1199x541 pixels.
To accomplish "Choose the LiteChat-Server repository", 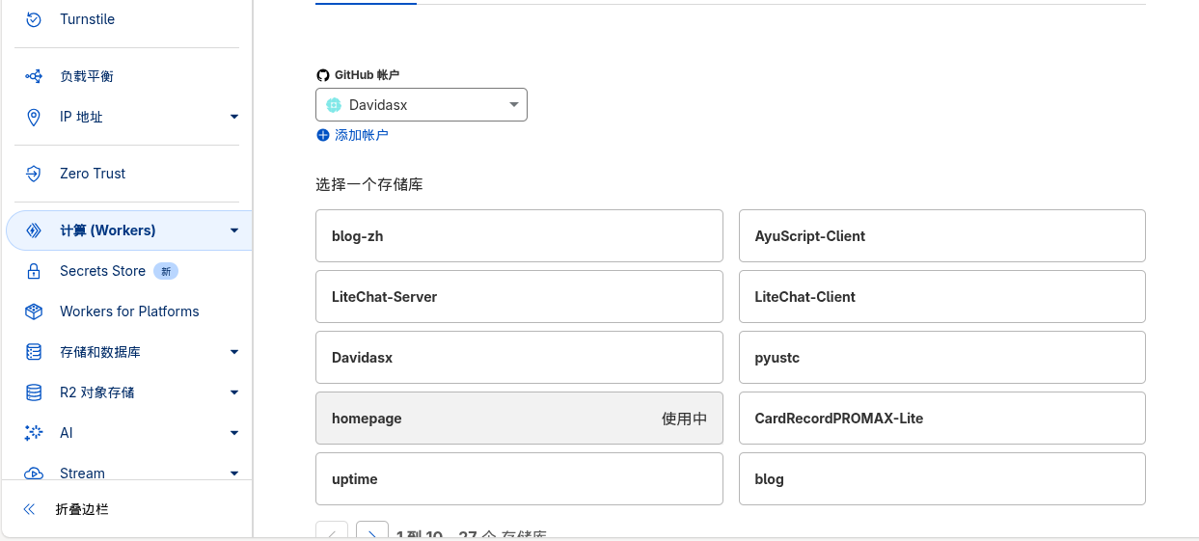I will click(519, 297).
